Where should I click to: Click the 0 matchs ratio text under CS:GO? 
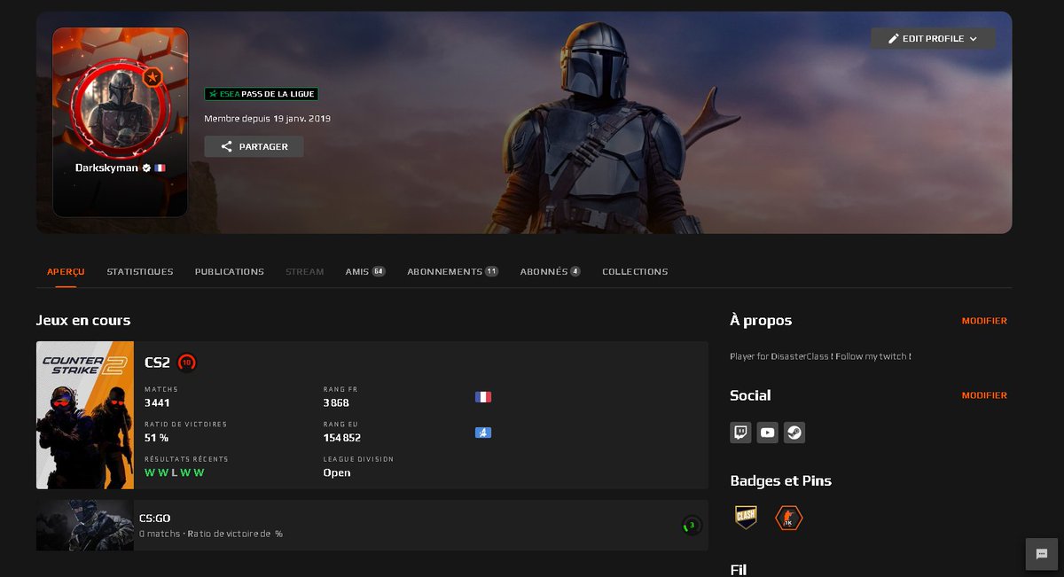(211, 534)
